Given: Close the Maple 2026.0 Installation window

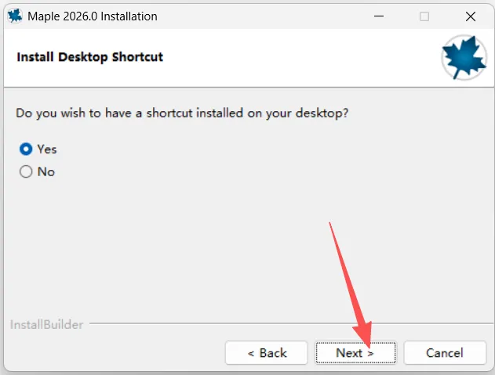Looking at the screenshot, I should (x=471, y=16).
